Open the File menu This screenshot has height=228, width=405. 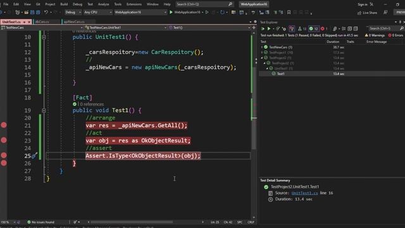(6, 4)
